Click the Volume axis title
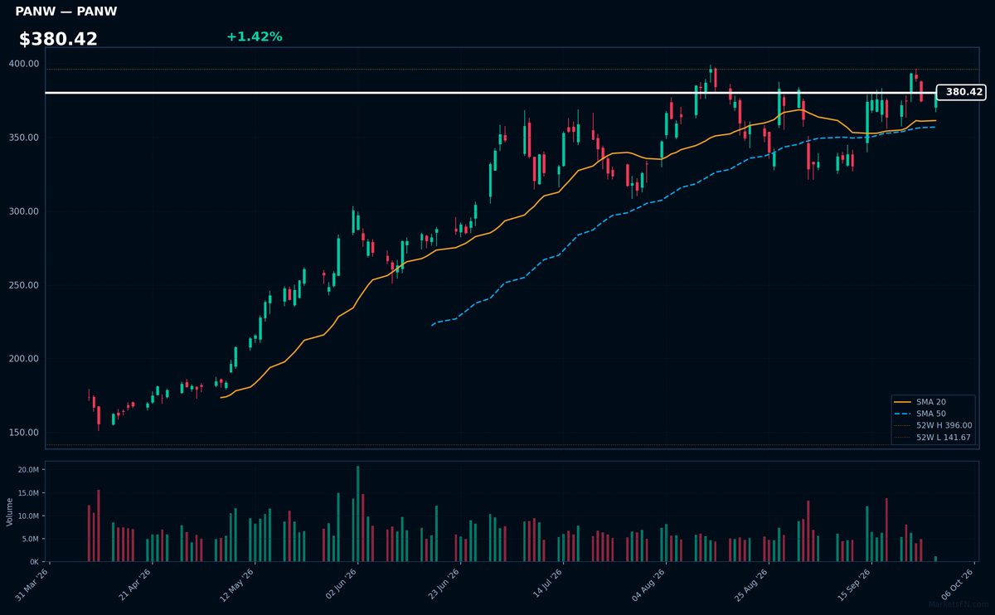Screen dimensions: 995x615 pos(10,511)
